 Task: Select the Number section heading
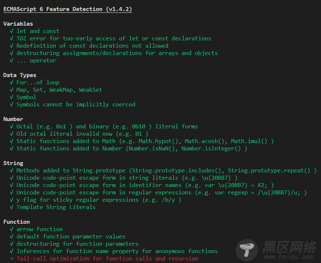(13, 119)
